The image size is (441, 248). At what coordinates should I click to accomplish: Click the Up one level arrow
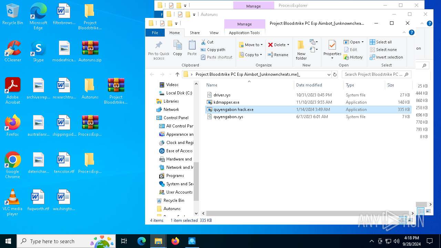point(177,74)
